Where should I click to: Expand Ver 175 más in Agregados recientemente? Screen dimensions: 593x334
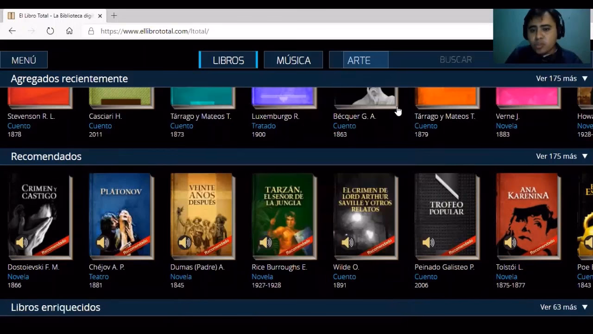point(561,78)
